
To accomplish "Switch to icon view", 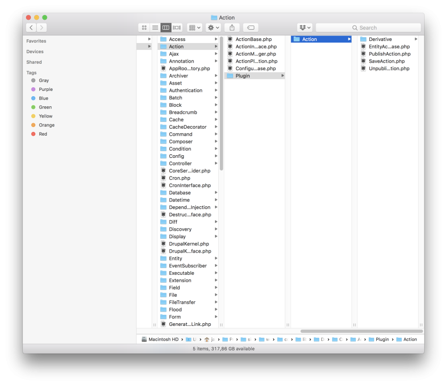I will tap(144, 28).
